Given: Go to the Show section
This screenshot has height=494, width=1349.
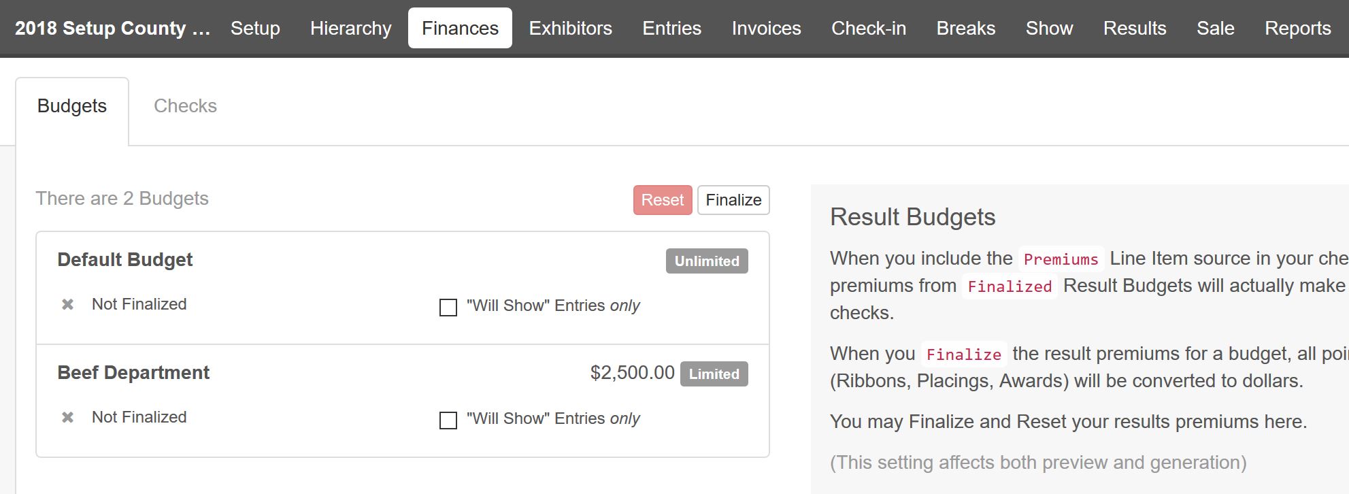Looking at the screenshot, I should click(x=1048, y=28).
